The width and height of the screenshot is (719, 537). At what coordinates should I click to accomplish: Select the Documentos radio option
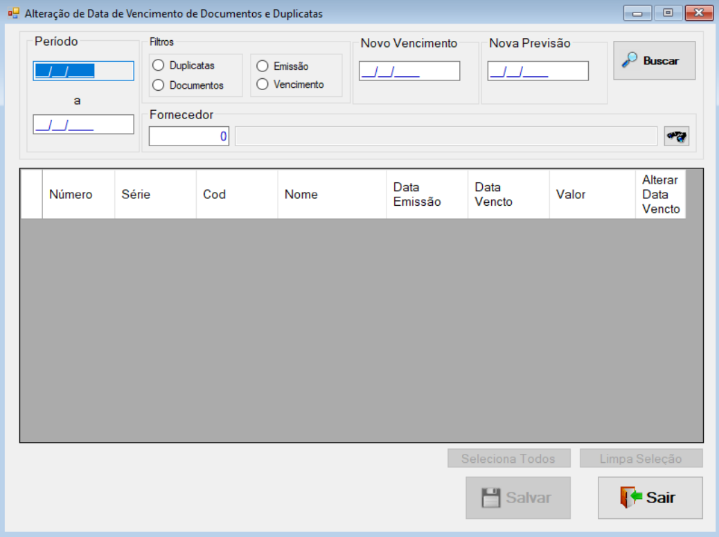(188, 85)
